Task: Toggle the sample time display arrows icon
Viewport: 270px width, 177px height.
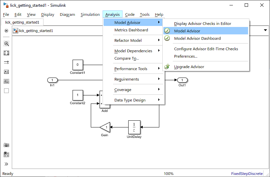Action: pos(6,62)
